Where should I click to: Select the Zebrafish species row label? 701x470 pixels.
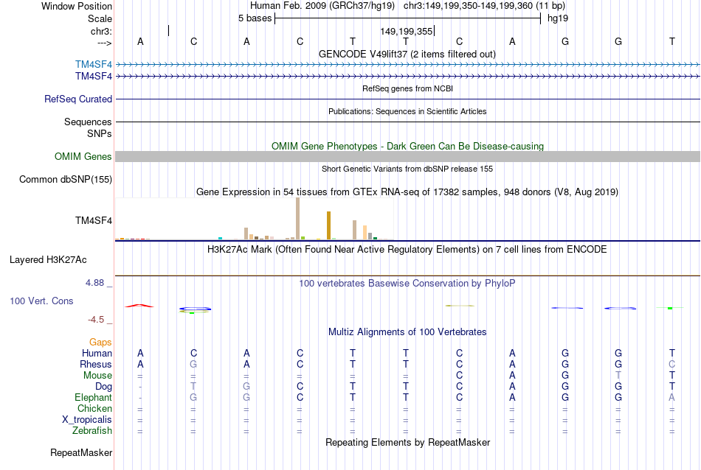point(92,431)
